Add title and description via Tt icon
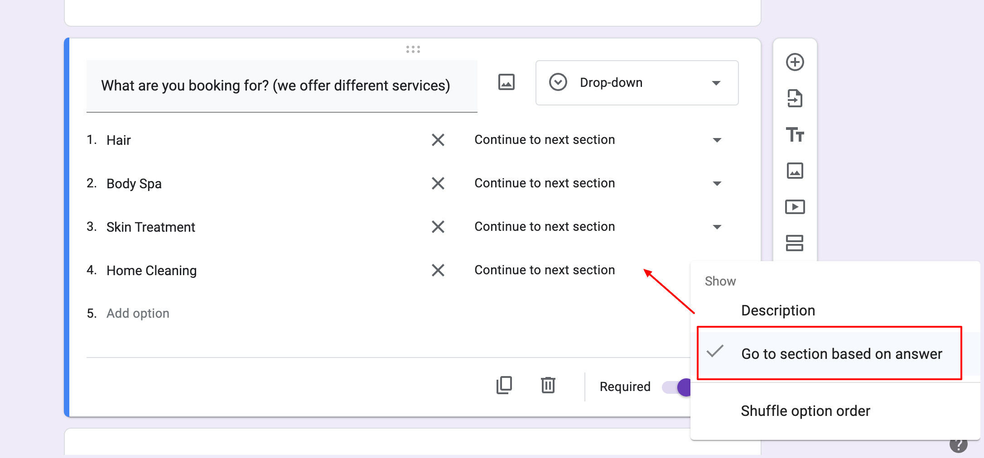This screenshot has height=458, width=984. [x=795, y=135]
